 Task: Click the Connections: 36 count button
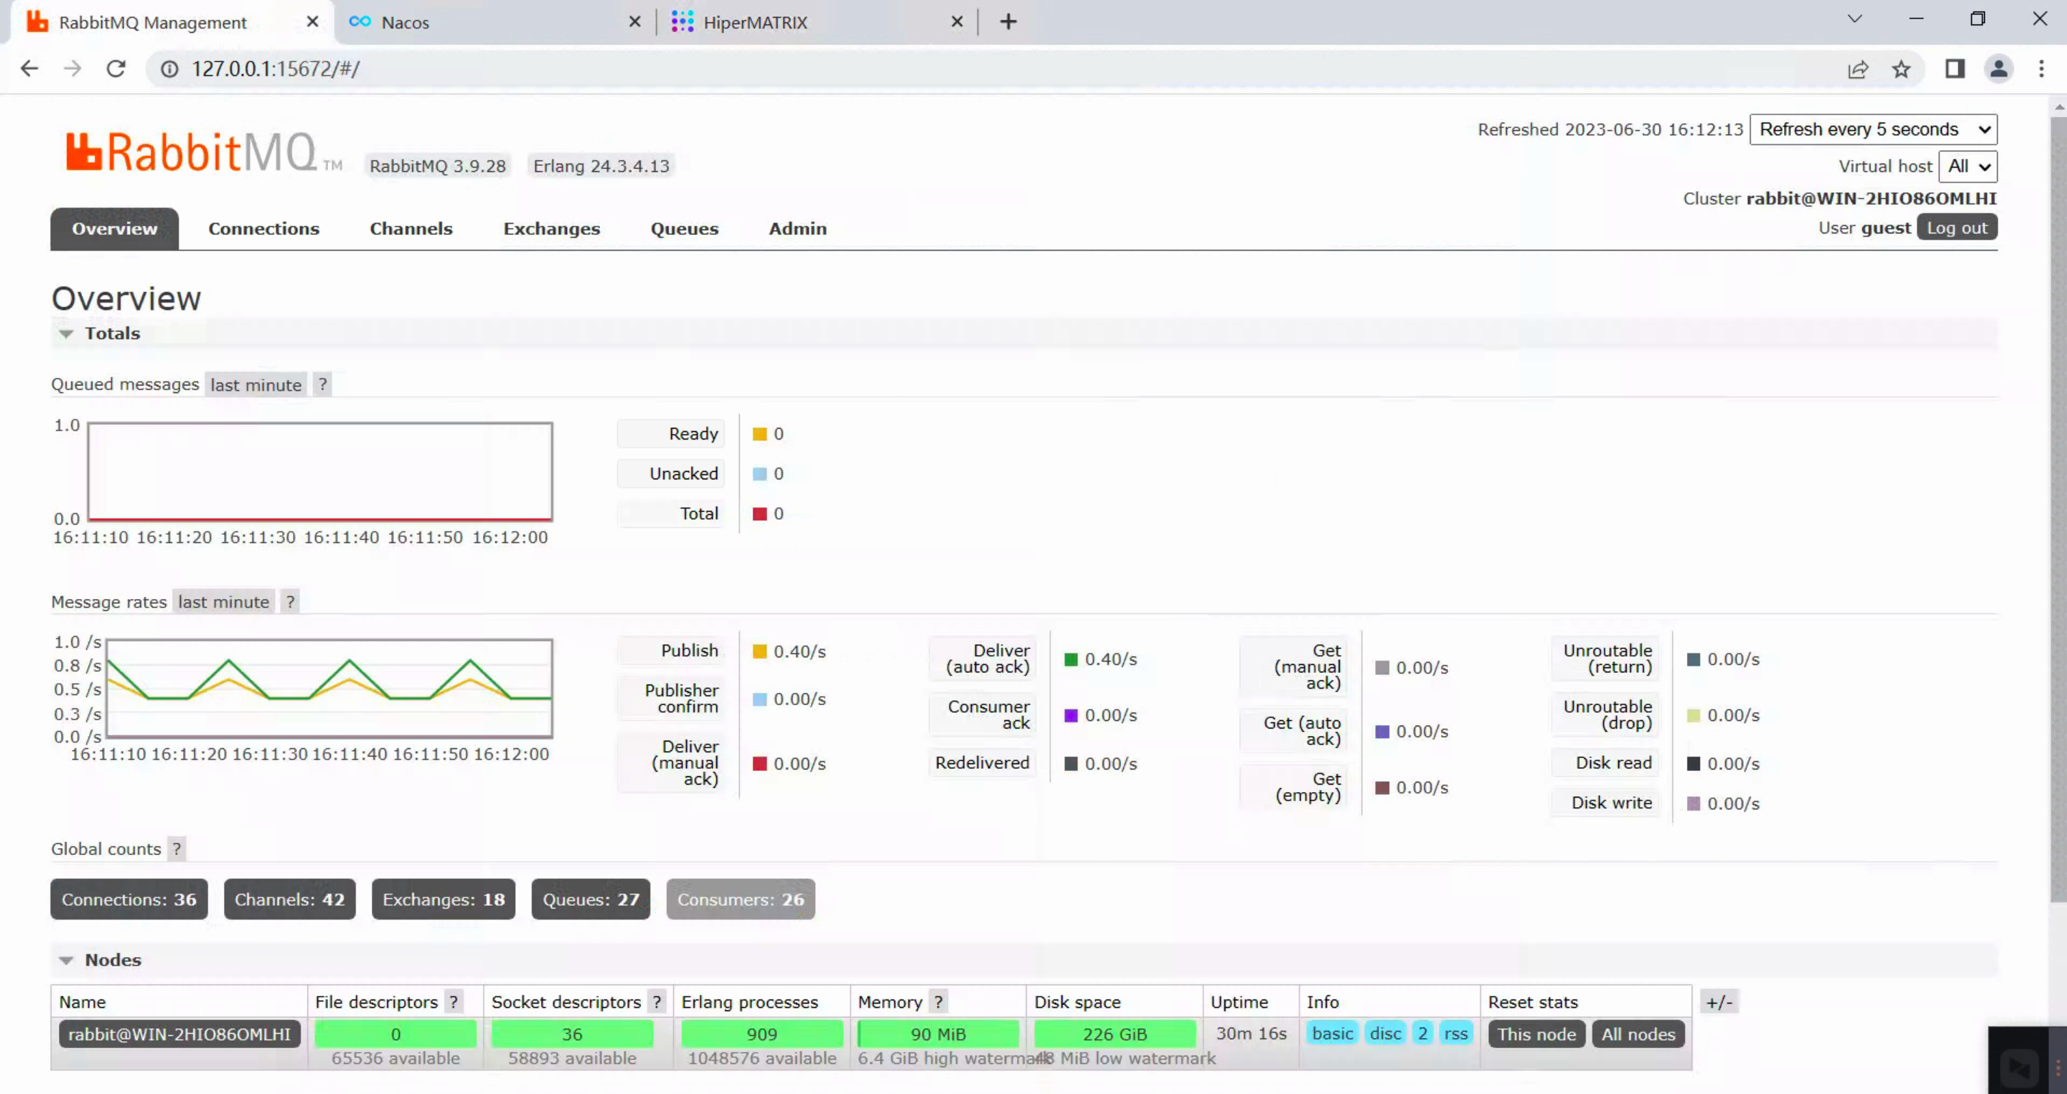click(128, 899)
